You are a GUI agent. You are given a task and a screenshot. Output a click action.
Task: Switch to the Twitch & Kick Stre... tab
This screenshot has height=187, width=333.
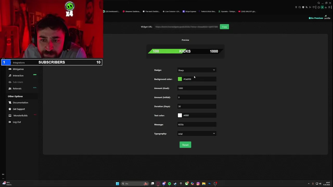coord(207,11)
